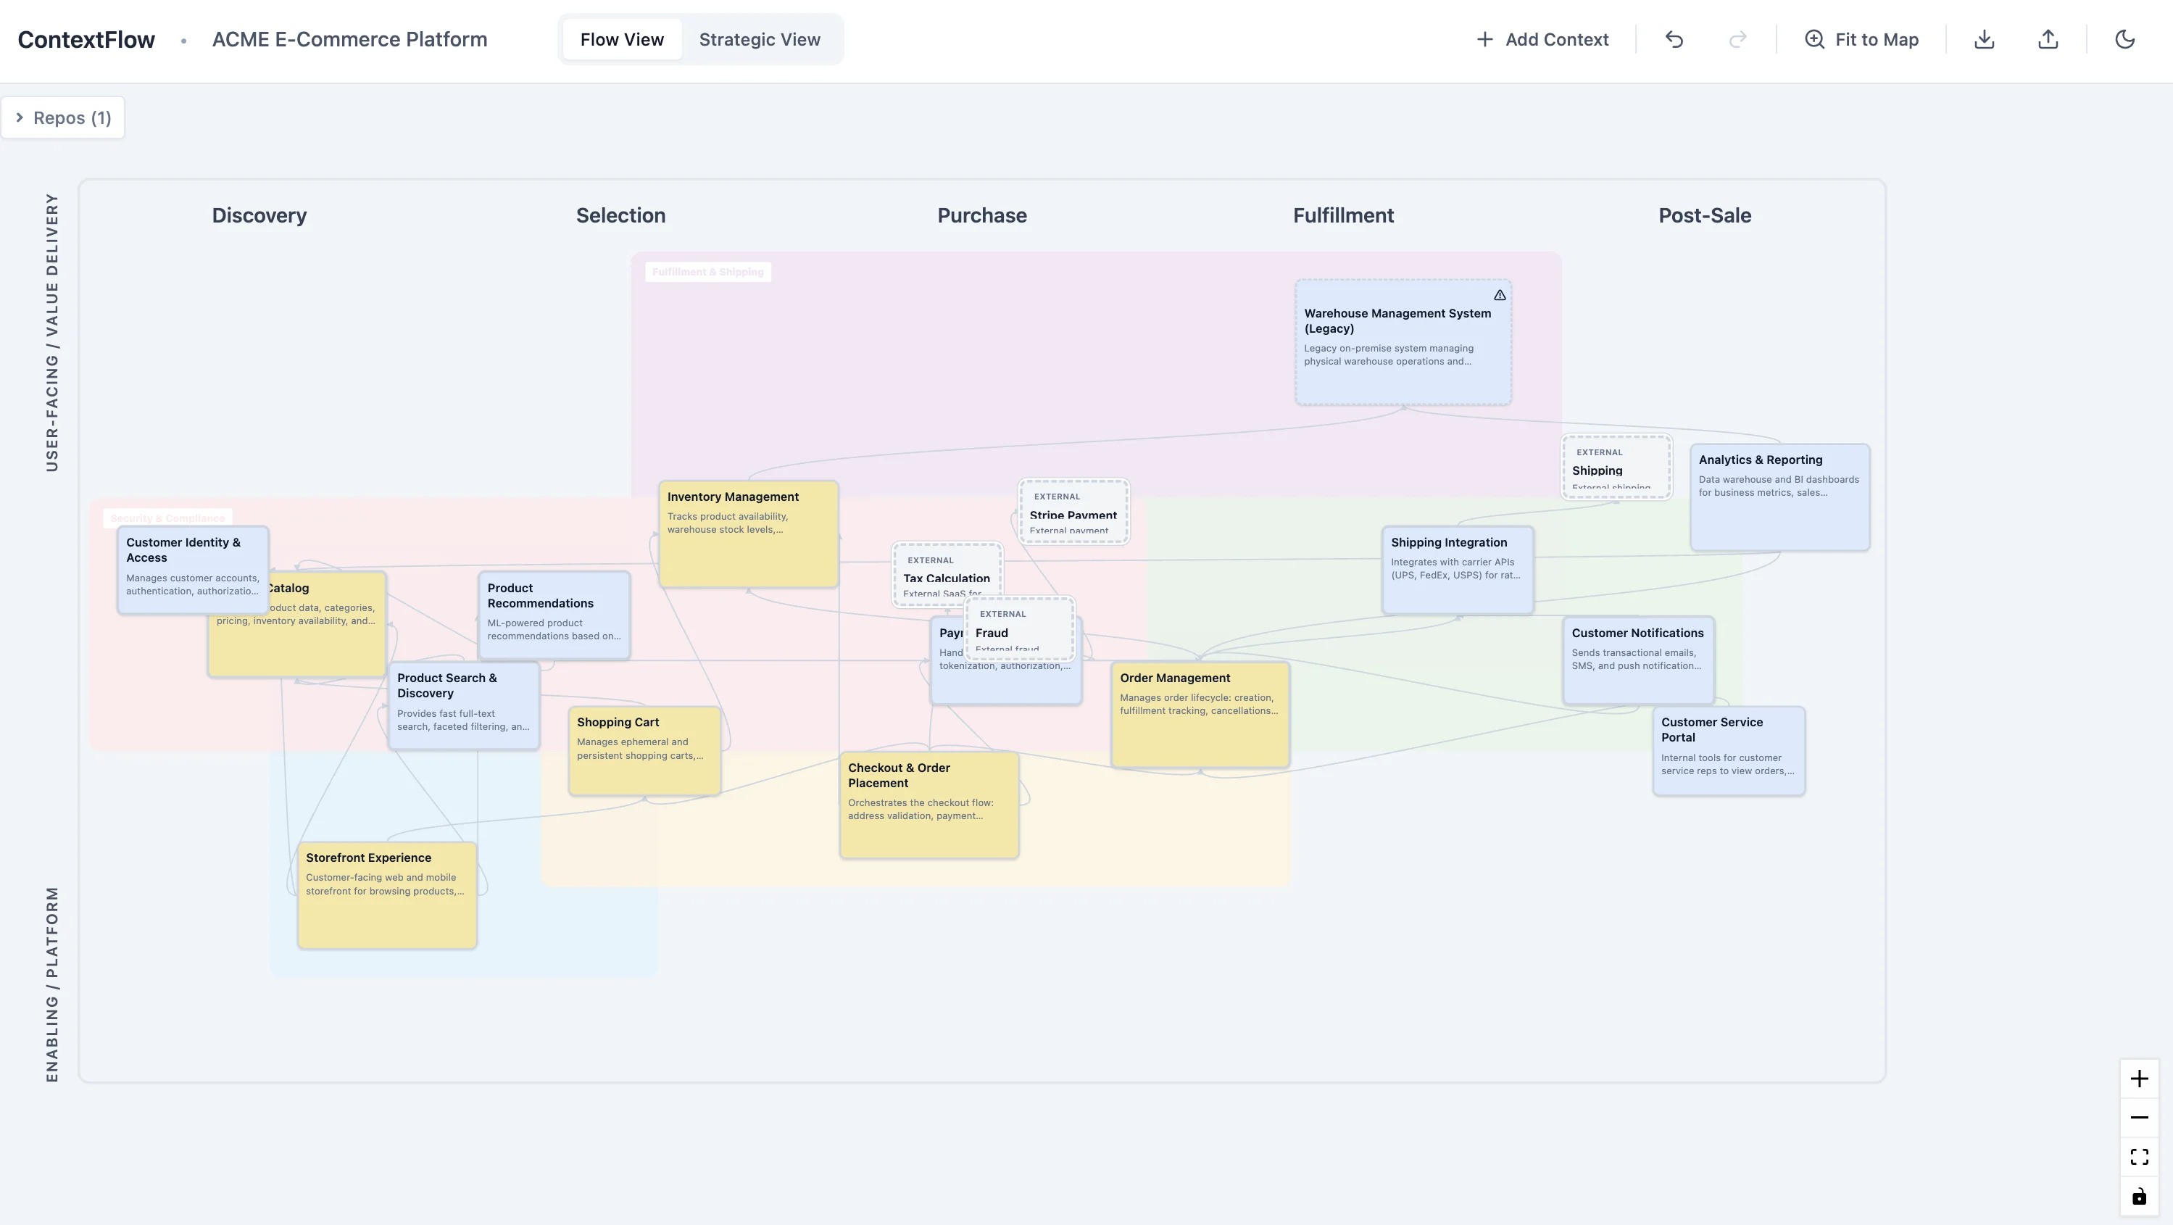Click the download icon in toolbar
This screenshot has height=1225, width=2173.
[1984, 40]
